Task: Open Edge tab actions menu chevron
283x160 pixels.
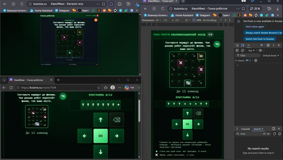Action: [x=4, y=80]
